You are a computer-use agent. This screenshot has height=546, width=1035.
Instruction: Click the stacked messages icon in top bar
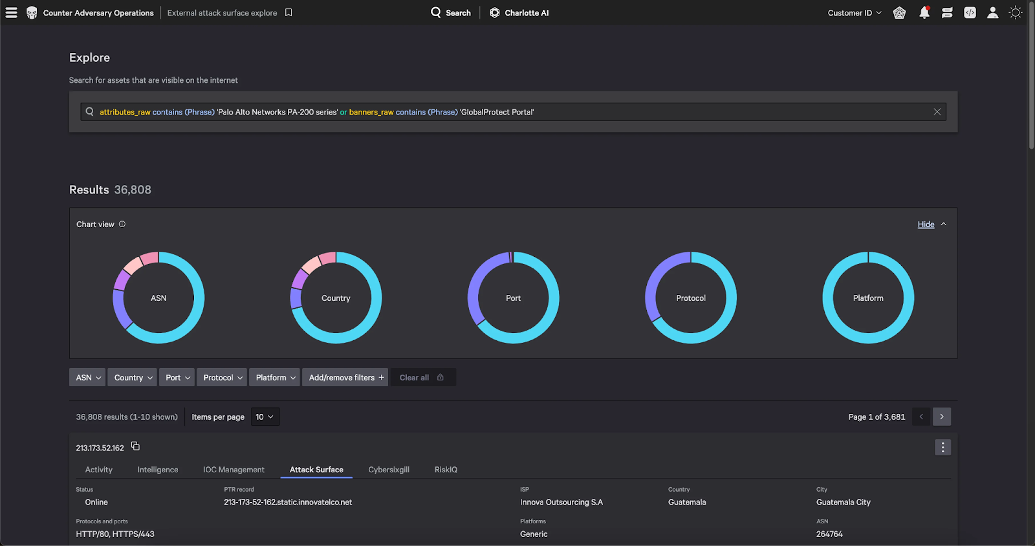(x=947, y=13)
